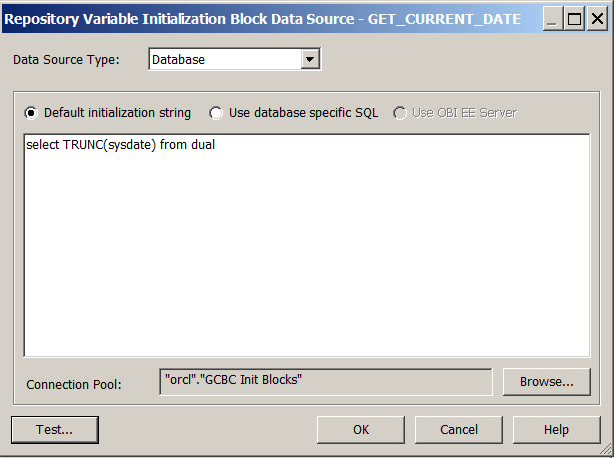Image resolution: width=614 pixels, height=458 pixels.
Task: Click empty space below the SQL statement
Action: 307,254
